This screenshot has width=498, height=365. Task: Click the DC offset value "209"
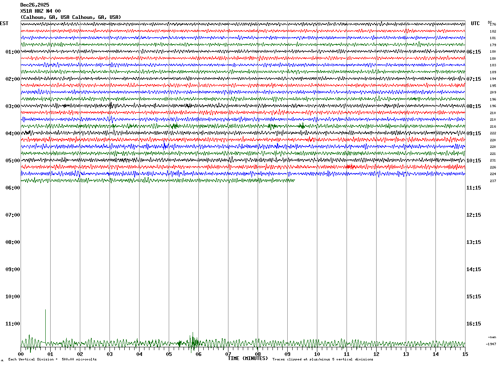click(x=493, y=92)
